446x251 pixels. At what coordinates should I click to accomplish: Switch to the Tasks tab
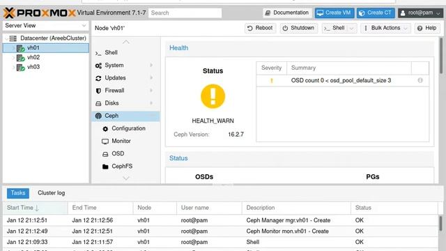pos(18,193)
